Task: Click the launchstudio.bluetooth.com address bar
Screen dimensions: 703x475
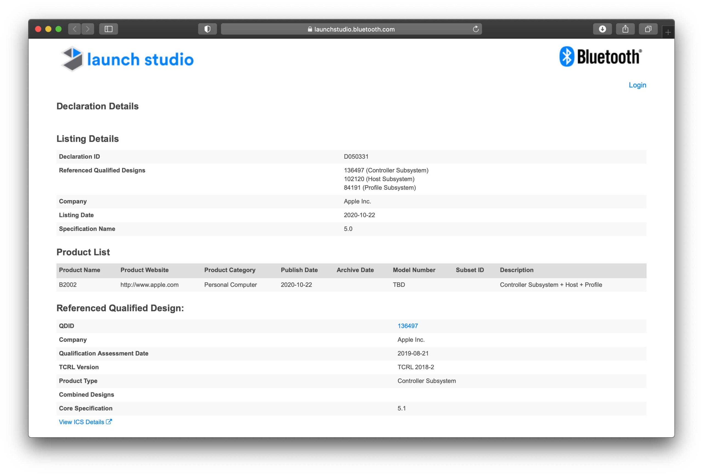Action: tap(351, 29)
